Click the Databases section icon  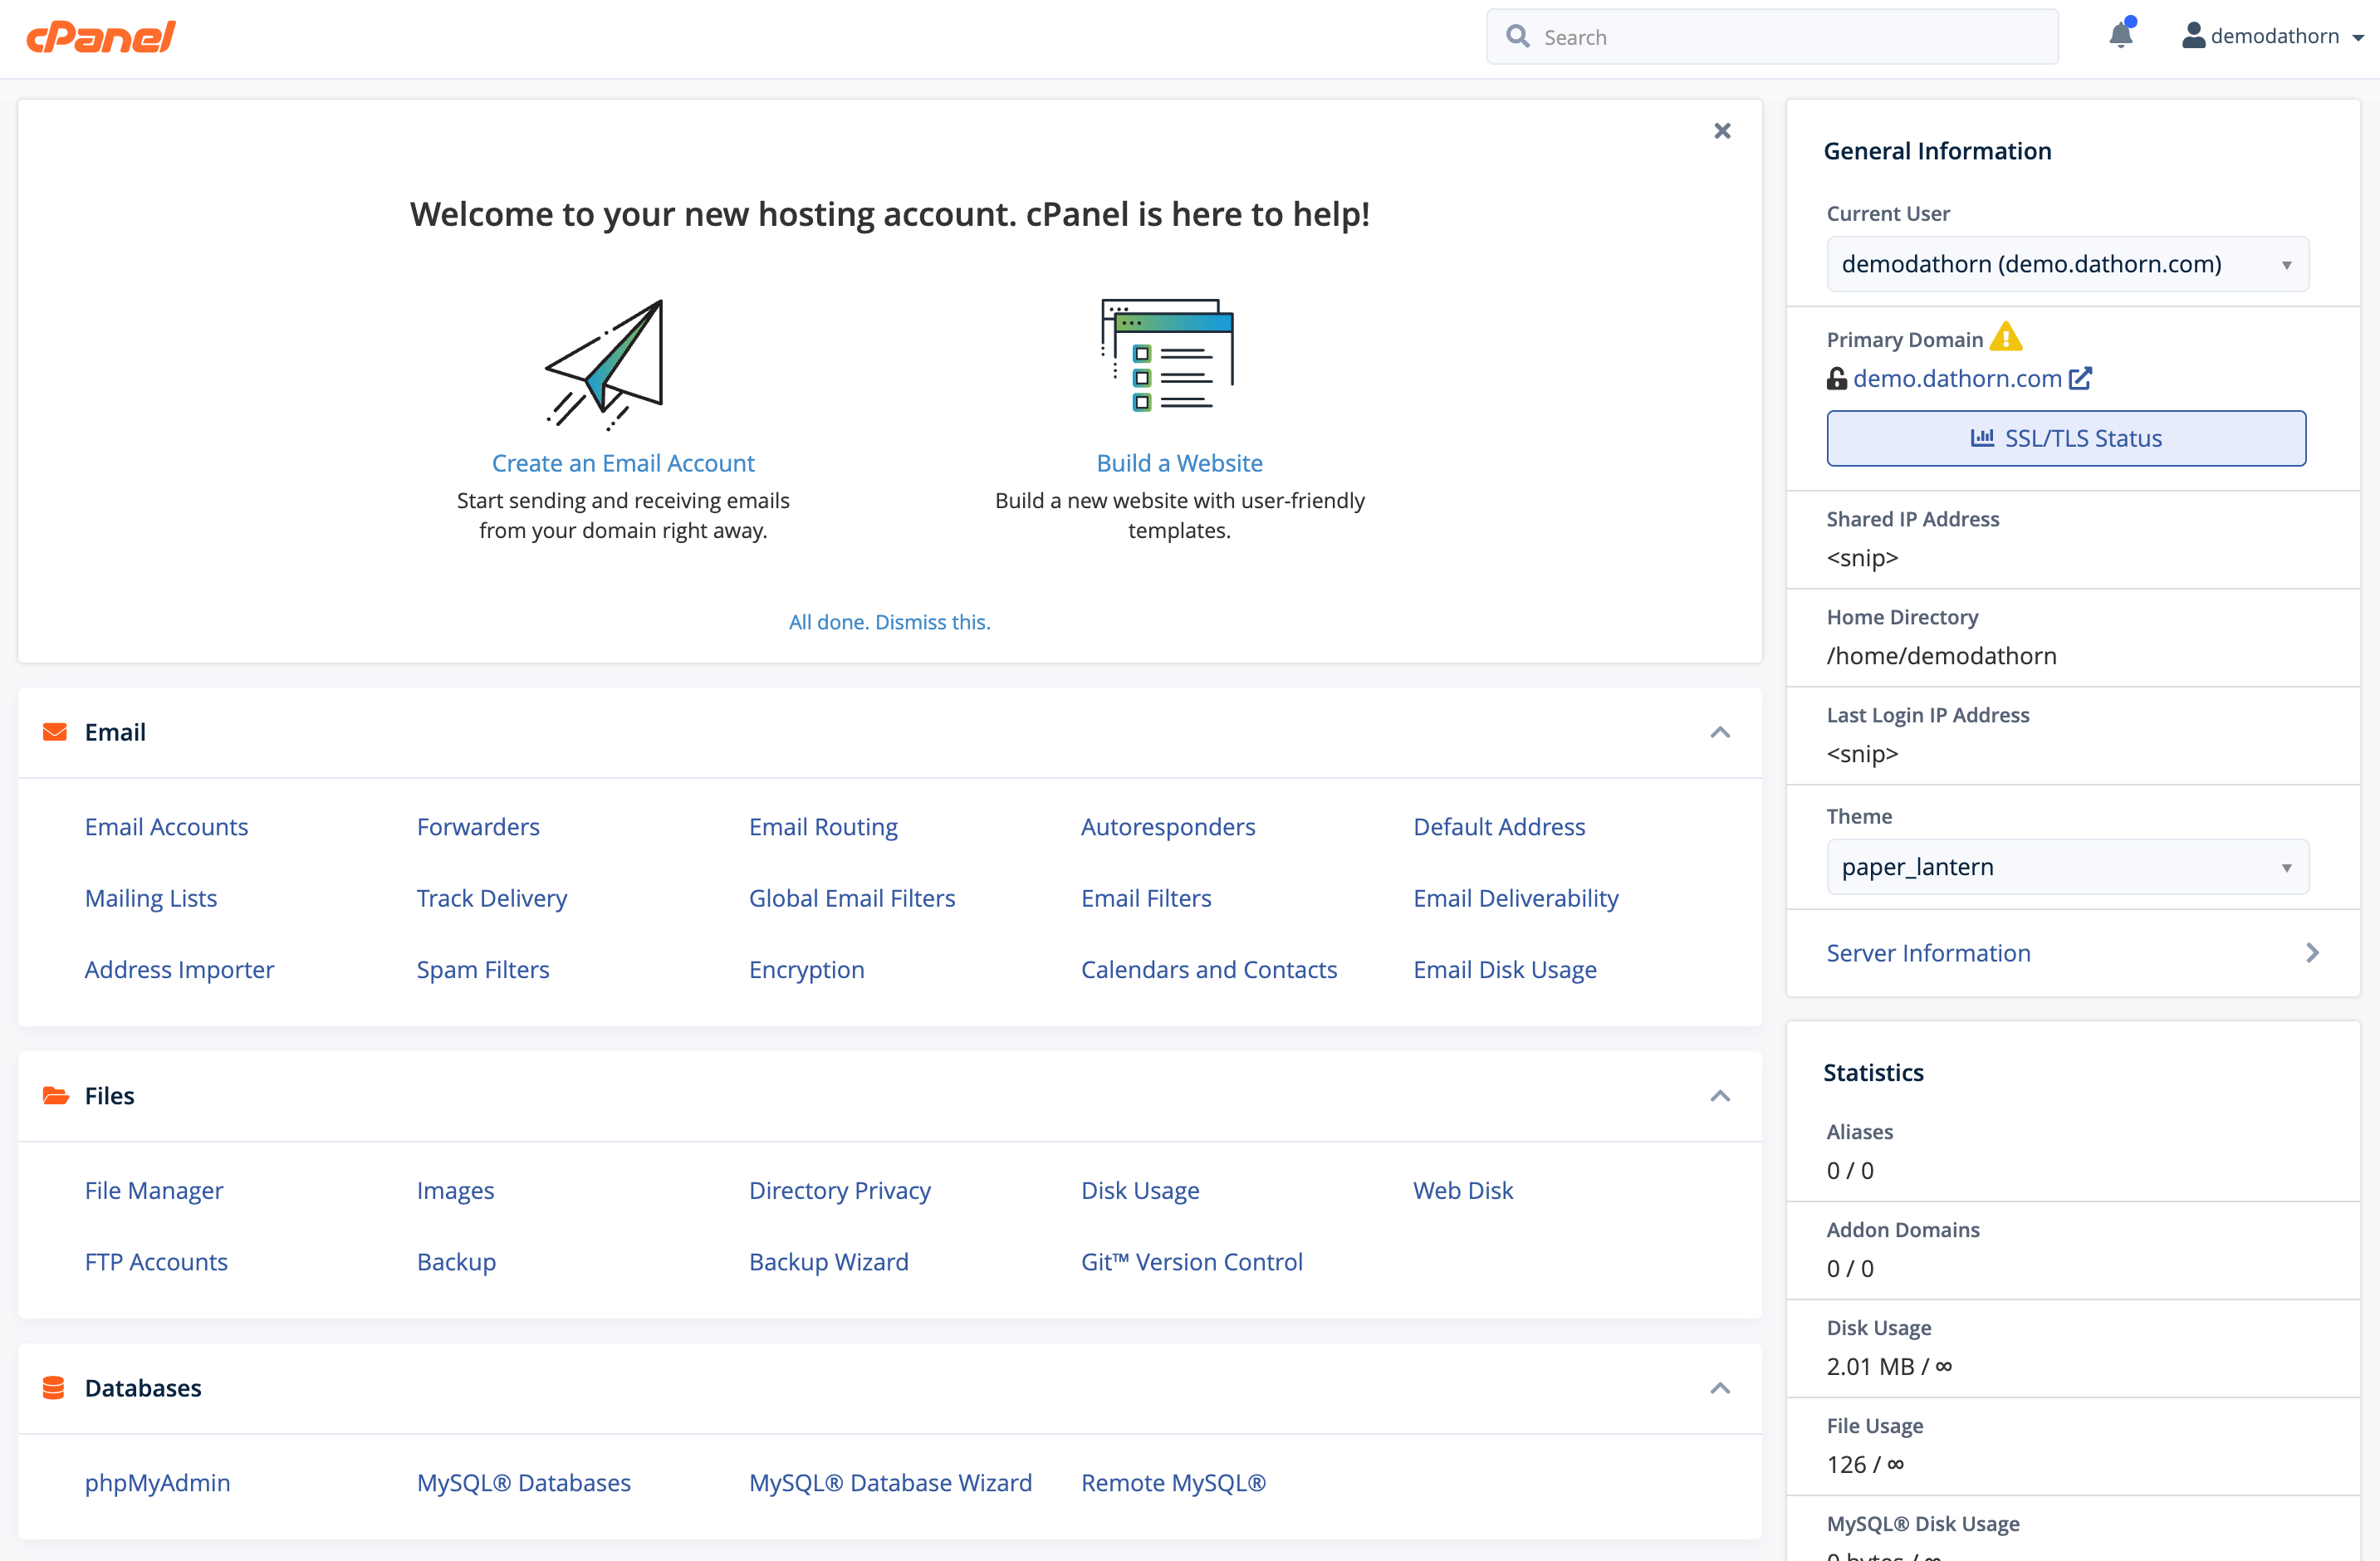[x=54, y=1387]
